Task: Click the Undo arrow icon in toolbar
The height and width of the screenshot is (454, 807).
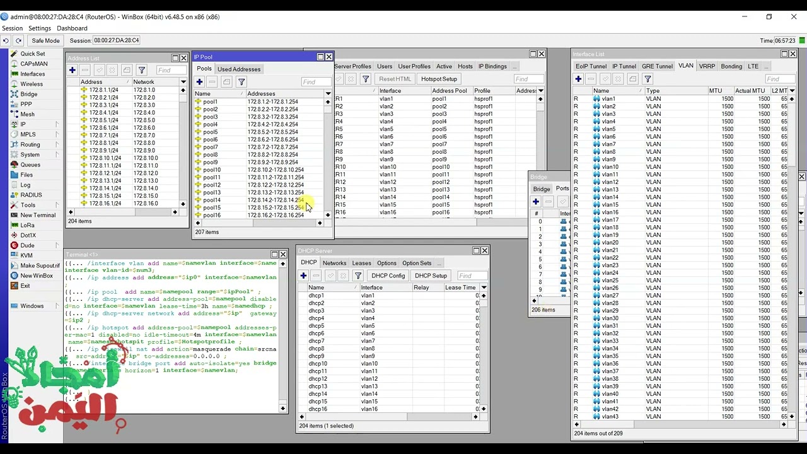Action: [6, 40]
